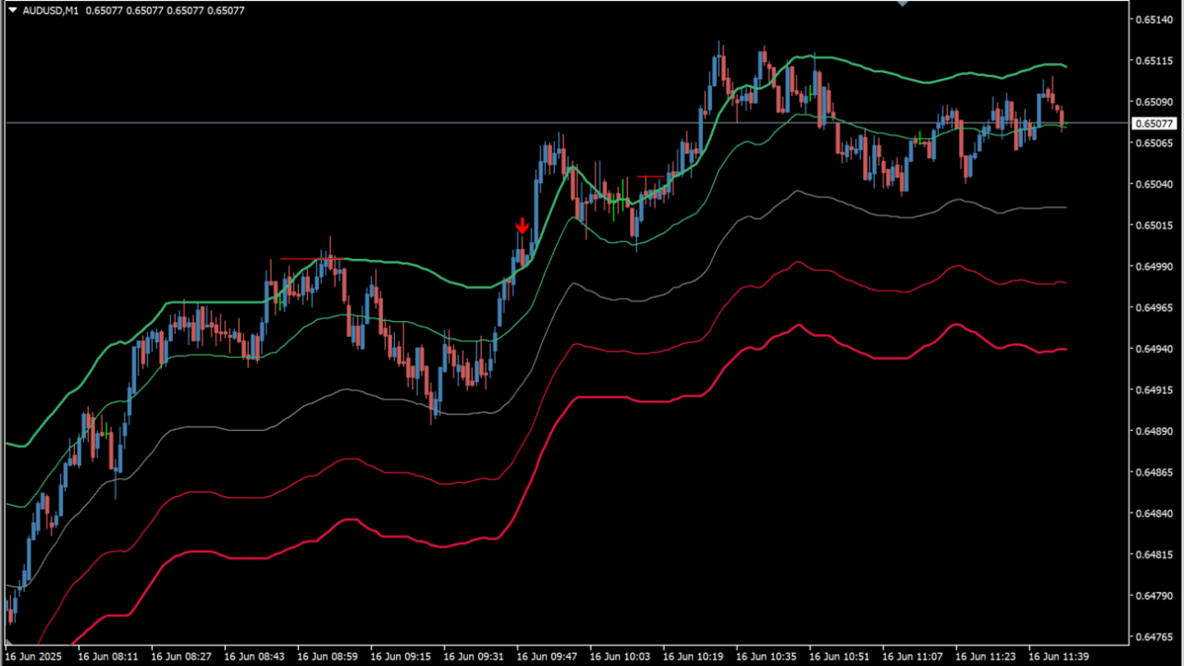Click the red down arrow signal
1184x666 pixels.
[523, 226]
